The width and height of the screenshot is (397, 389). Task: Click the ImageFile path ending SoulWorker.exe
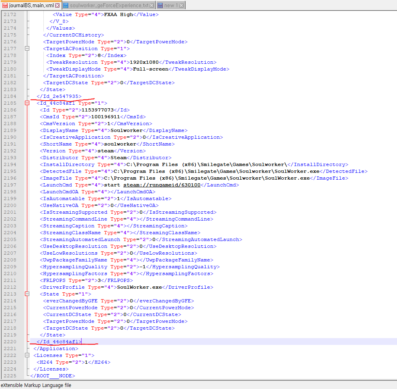(x=207, y=178)
